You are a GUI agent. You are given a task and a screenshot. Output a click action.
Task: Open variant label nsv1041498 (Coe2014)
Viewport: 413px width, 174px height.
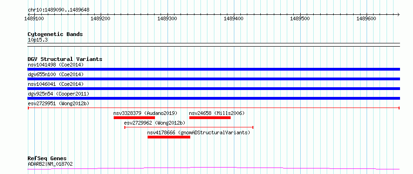point(56,65)
